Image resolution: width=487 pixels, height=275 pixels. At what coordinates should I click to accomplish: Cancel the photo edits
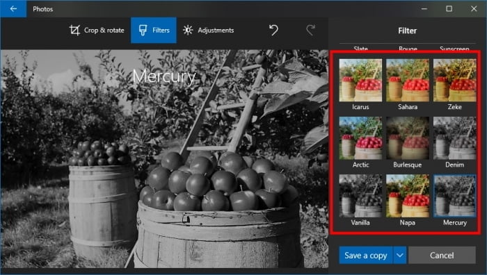(442, 255)
